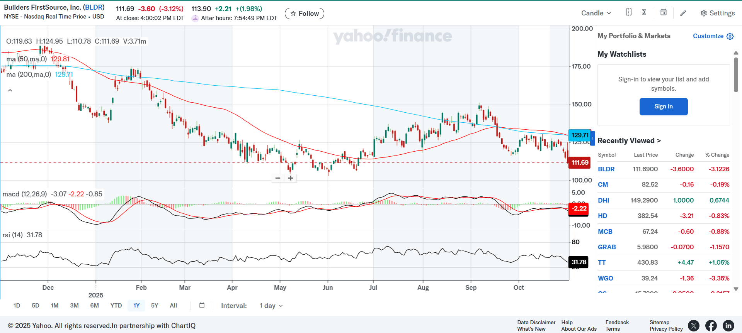Zoom out with the chart minus button
Screen dimensions: 742x333
point(277,178)
